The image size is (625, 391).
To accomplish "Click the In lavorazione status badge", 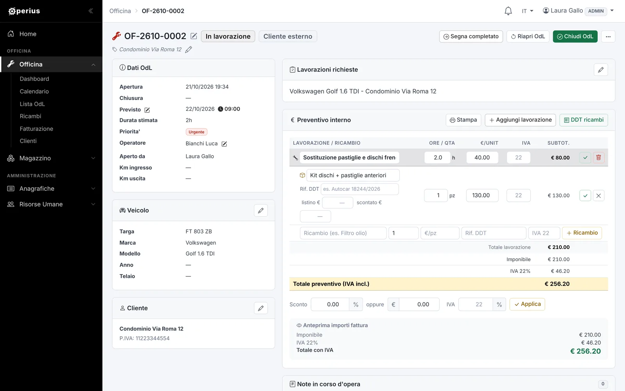I will 228,36.
